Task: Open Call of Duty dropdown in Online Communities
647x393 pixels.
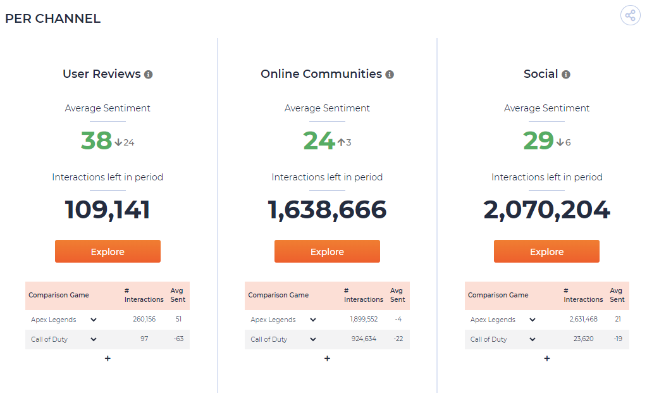Action: click(x=313, y=339)
